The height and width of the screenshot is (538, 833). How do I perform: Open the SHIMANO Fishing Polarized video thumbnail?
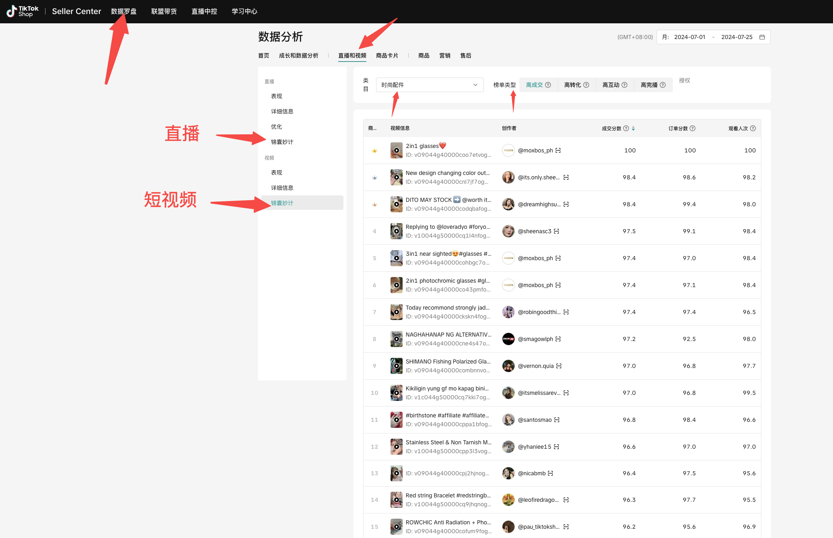(x=396, y=366)
